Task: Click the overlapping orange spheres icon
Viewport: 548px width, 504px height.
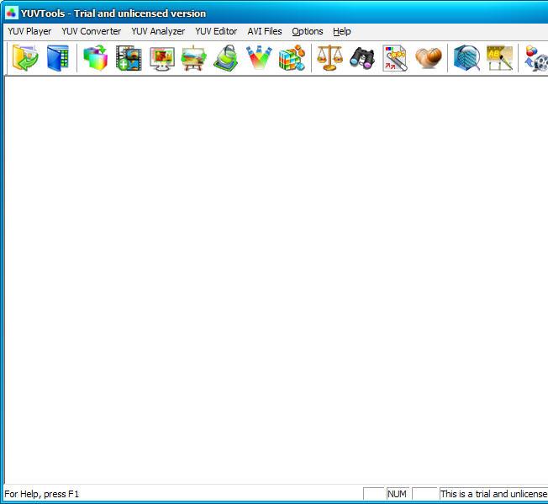Action: coord(427,58)
